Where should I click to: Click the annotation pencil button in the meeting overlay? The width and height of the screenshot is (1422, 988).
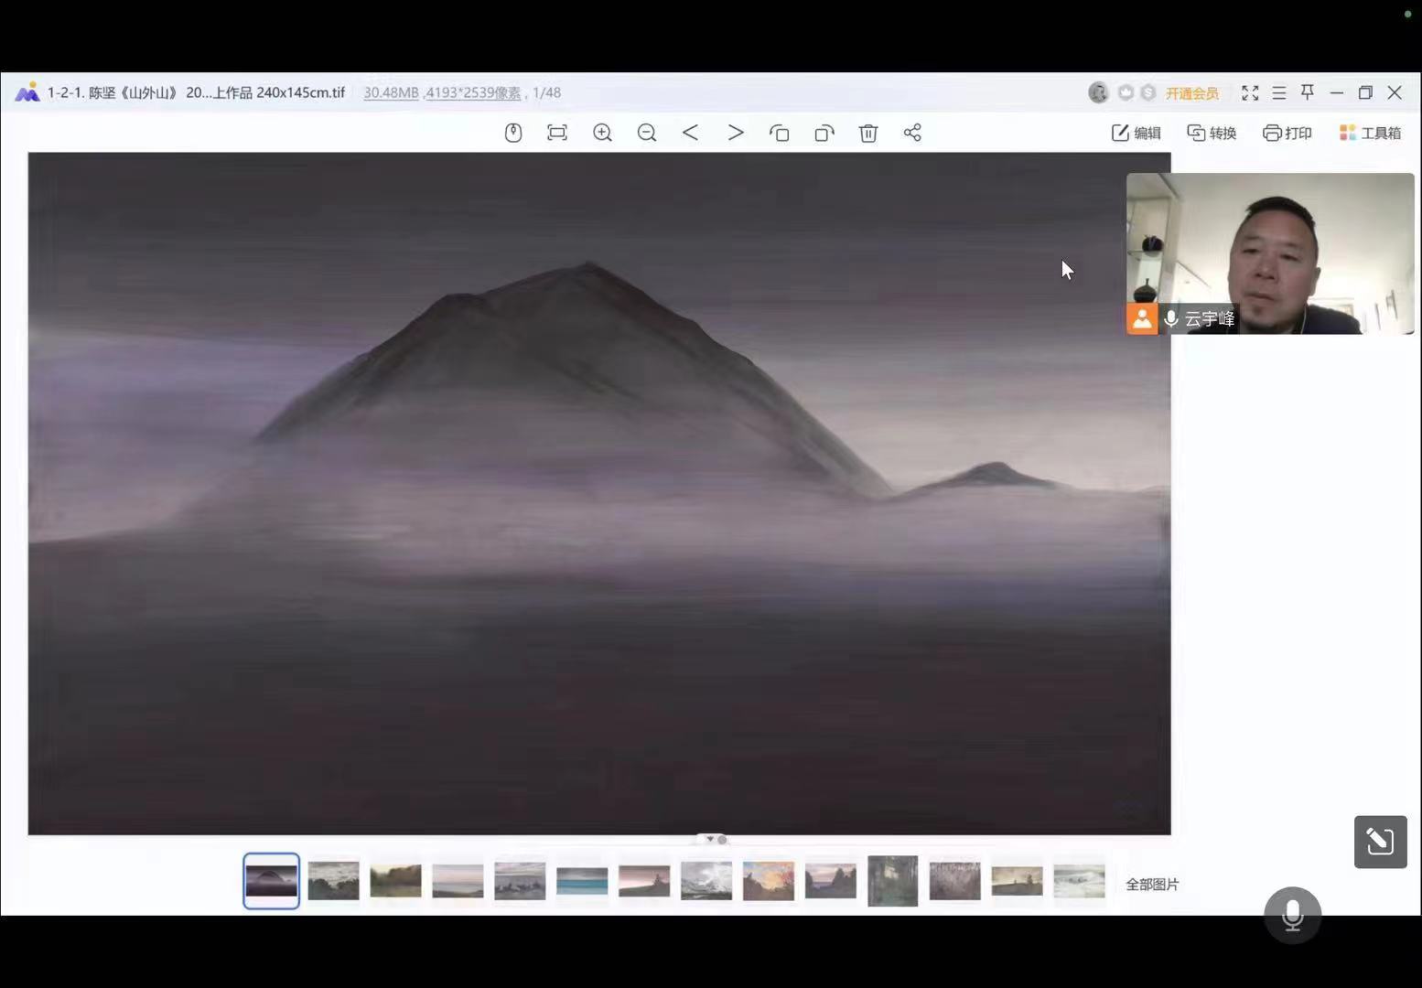click(1381, 842)
